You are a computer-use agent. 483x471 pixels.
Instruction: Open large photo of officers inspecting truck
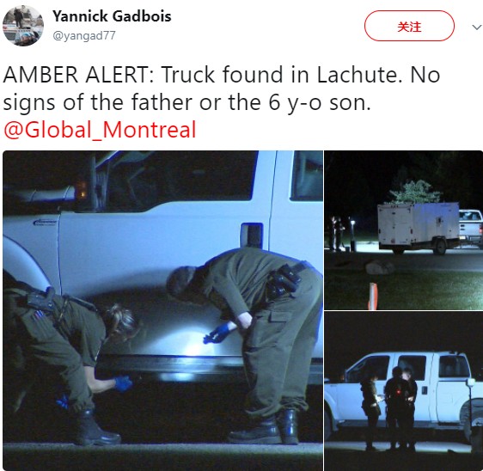click(x=162, y=310)
